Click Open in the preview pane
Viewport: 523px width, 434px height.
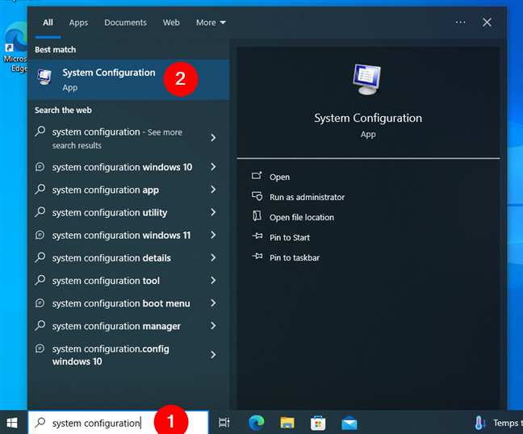coord(279,177)
